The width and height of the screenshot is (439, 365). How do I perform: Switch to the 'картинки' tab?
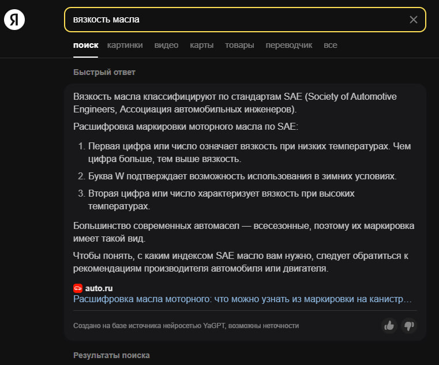(125, 45)
